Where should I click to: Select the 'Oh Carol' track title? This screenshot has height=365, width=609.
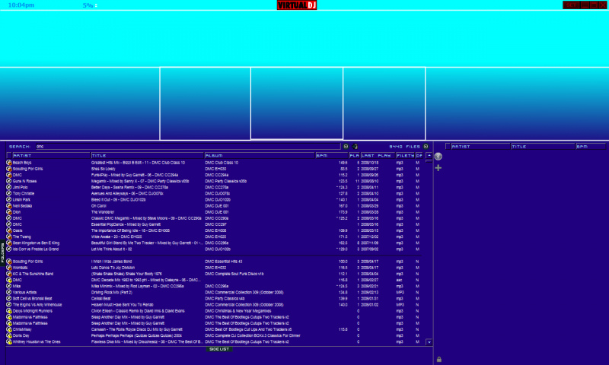(99, 206)
